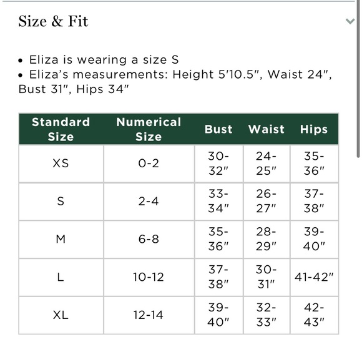Click the 0-2 numerical size cell
This screenshot has height=362, width=362.
149,164
